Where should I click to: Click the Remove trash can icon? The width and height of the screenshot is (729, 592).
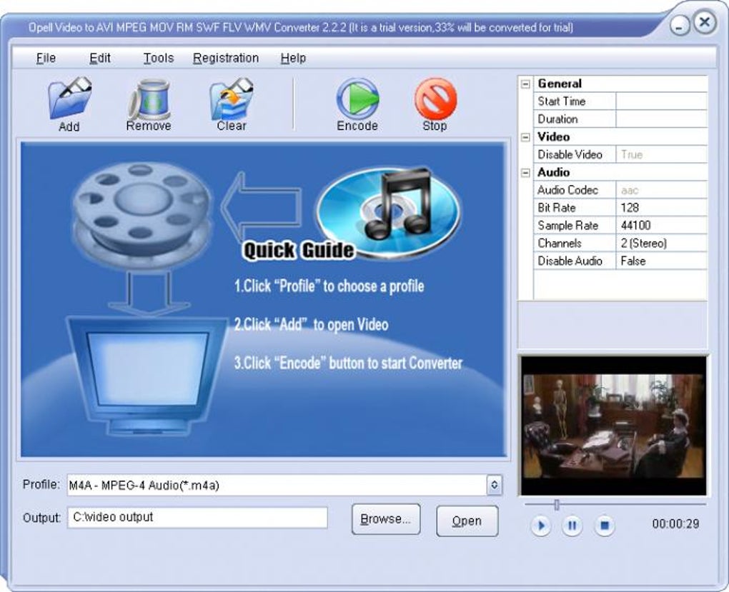click(x=149, y=99)
